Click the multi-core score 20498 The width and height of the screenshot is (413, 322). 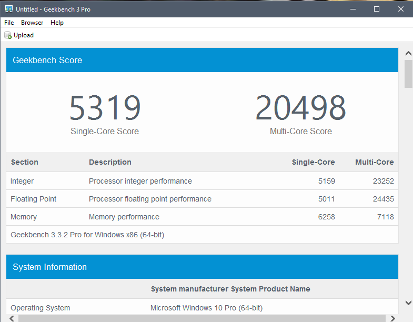point(300,108)
